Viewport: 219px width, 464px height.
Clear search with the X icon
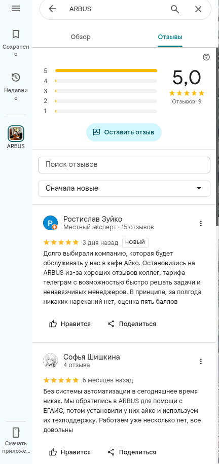point(198,9)
